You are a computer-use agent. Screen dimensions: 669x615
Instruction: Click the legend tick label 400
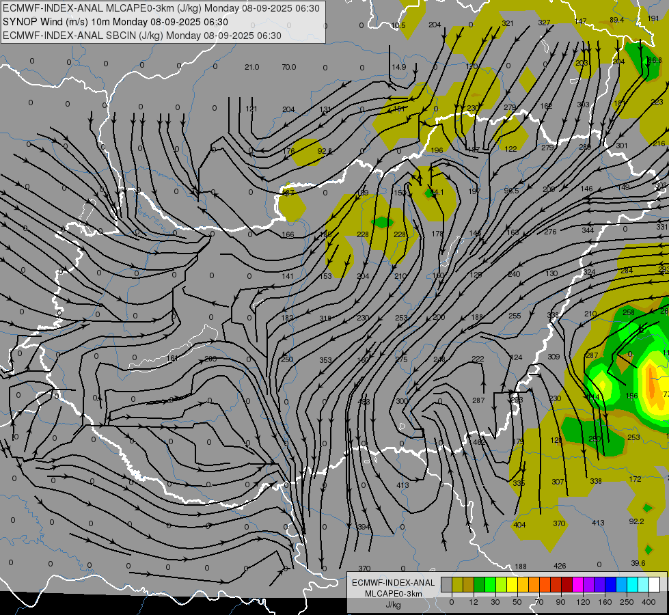(x=648, y=602)
